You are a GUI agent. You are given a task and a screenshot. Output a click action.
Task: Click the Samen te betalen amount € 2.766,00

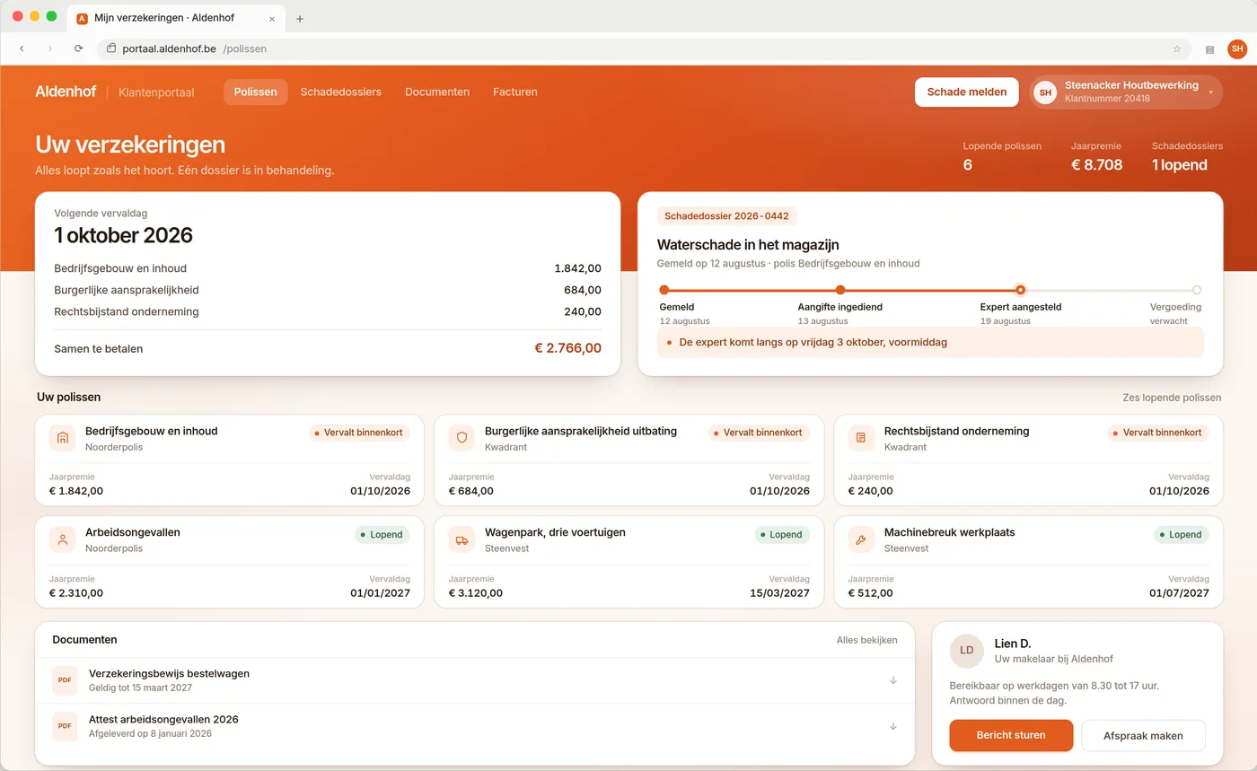pos(567,348)
